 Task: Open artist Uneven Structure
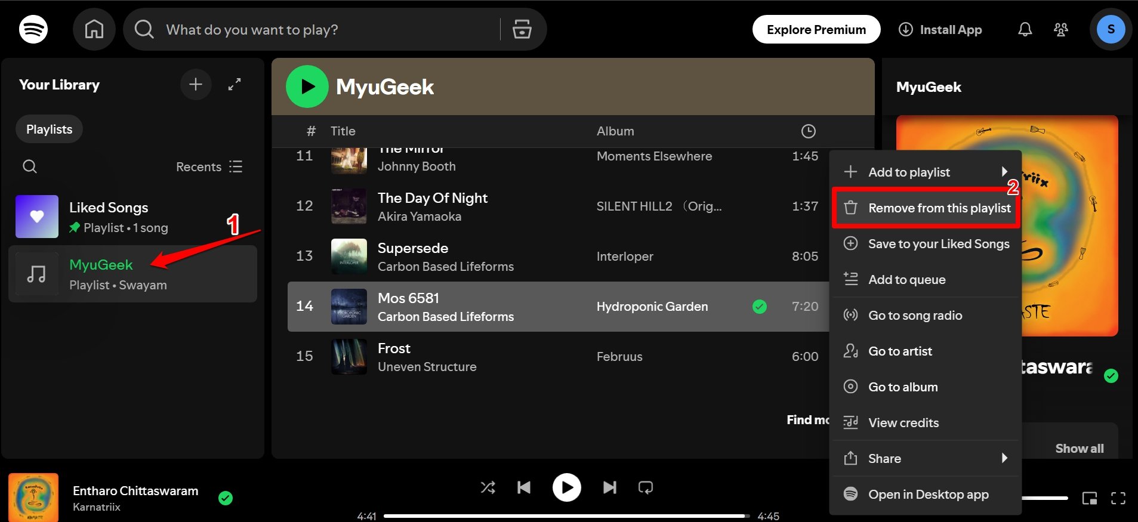coord(427,366)
